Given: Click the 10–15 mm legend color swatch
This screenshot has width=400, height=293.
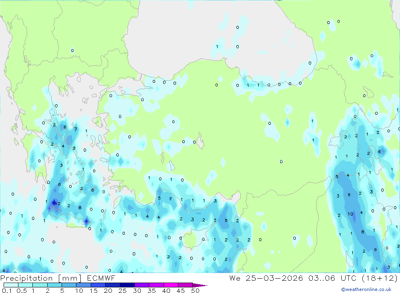Looking at the screenshot, I should [84, 285].
